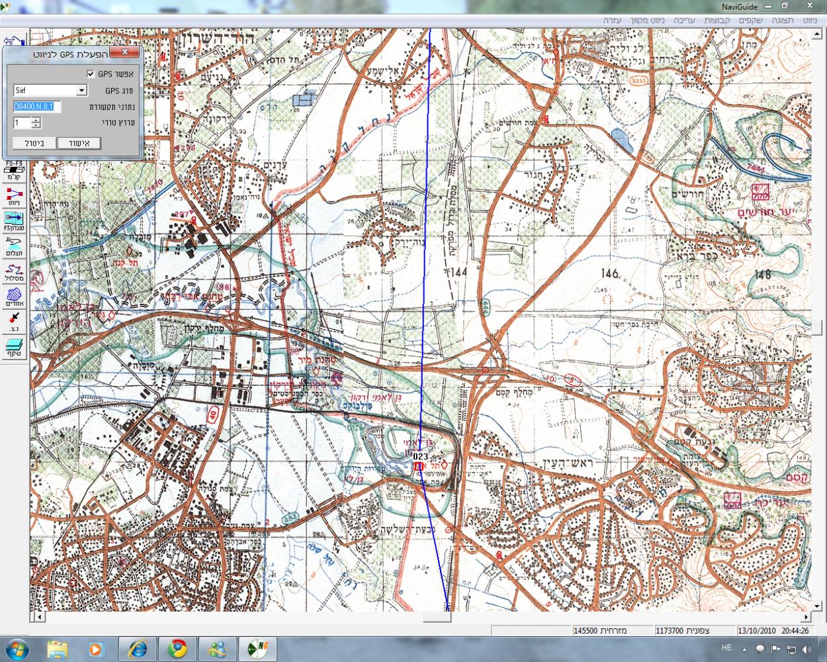Click the סנכרון F5 sync tool
The width and height of the screenshot is (827, 662).
(x=14, y=219)
